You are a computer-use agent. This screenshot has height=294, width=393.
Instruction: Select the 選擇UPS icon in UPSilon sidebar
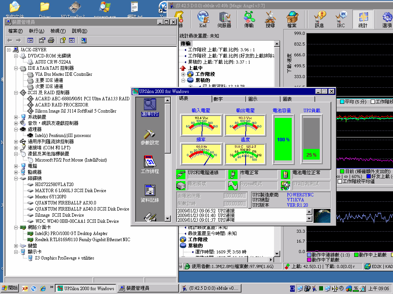(x=150, y=108)
